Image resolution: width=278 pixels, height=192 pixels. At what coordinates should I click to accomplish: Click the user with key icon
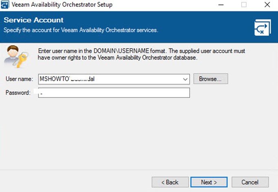(x=16, y=56)
